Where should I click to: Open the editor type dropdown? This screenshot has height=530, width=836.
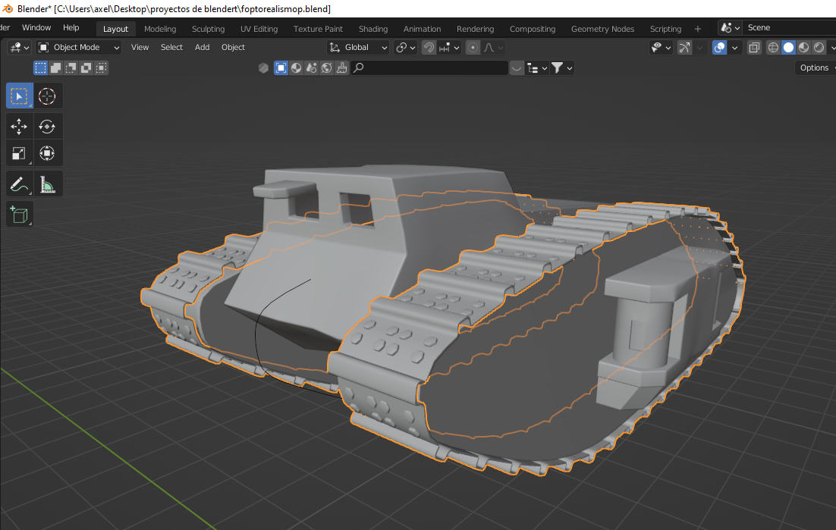click(19, 48)
